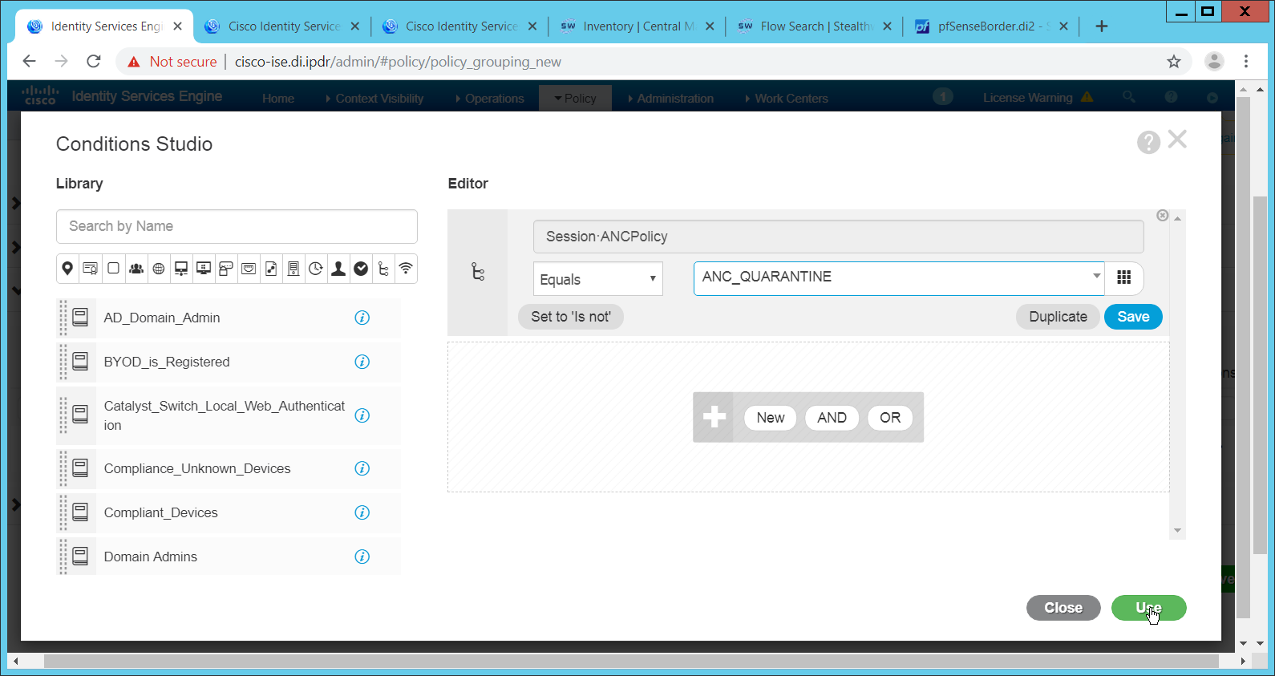Expand the ANC_QUARANTINE value dropdown

[x=1095, y=277]
